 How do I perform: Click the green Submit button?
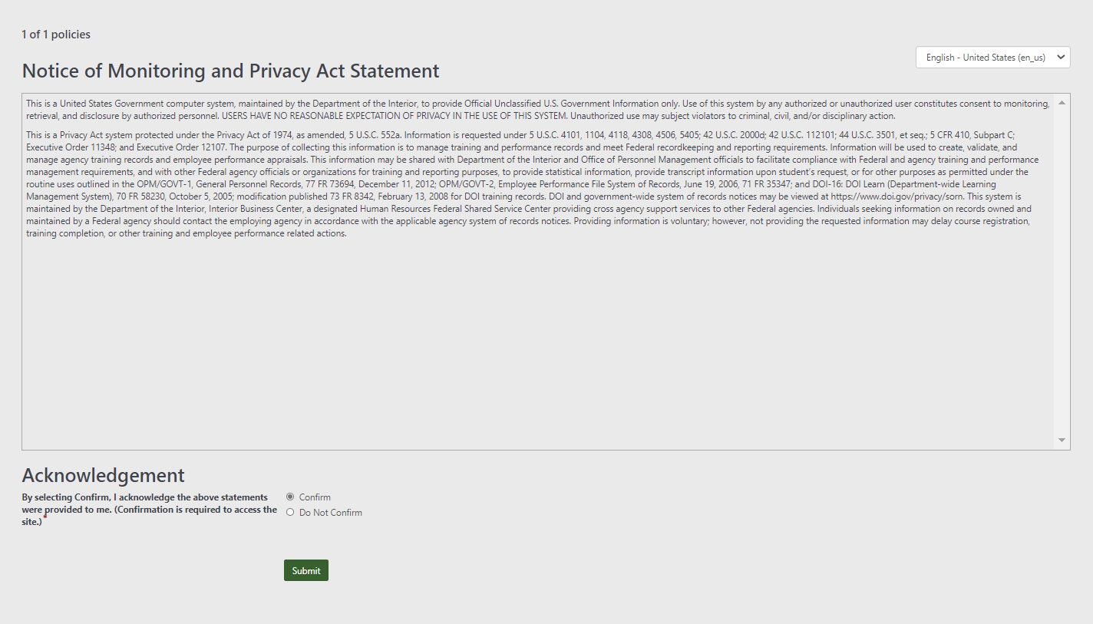point(306,570)
